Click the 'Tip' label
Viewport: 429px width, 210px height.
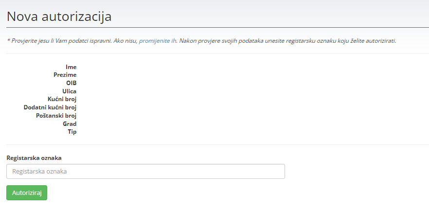pos(72,132)
